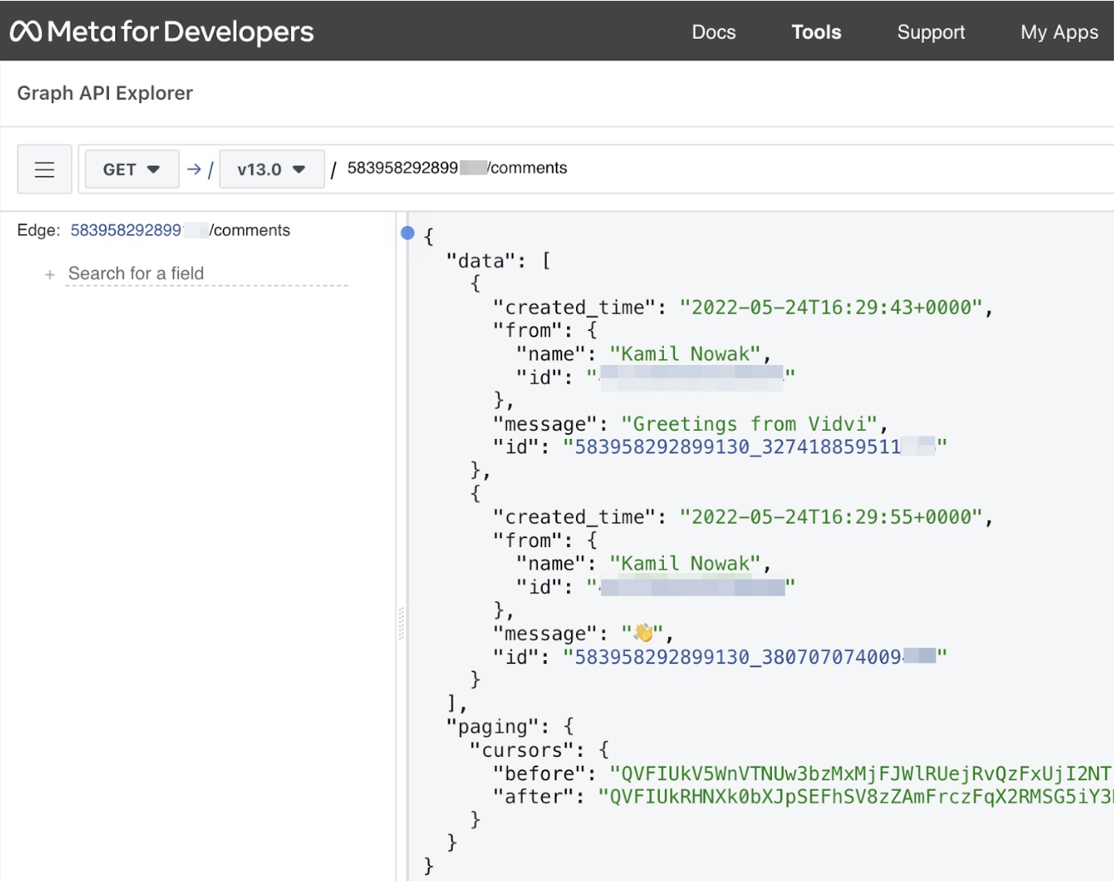The height and width of the screenshot is (886, 1118).
Task: Open the hamburger menu button
Action: 45,169
